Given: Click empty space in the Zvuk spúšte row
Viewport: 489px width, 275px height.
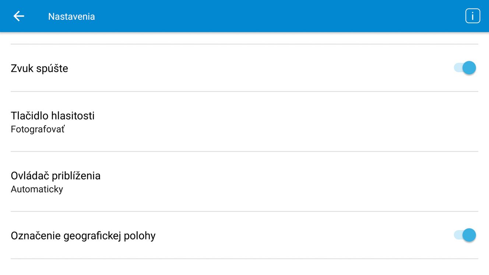Looking at the screenshot, I should [258, 68].
